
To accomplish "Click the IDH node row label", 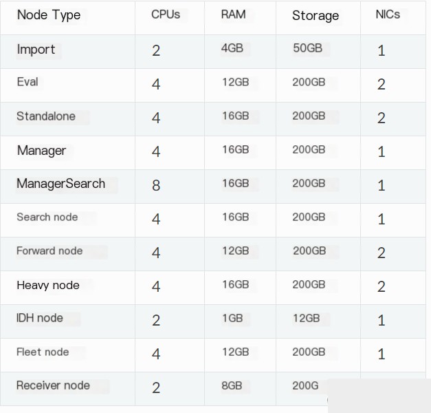I will pos(40,318).
